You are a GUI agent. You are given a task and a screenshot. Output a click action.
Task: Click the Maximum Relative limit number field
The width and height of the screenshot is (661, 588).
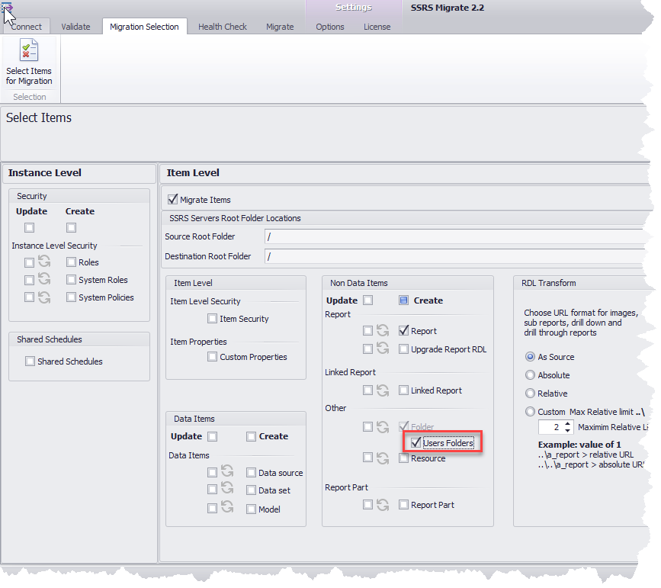552,427
